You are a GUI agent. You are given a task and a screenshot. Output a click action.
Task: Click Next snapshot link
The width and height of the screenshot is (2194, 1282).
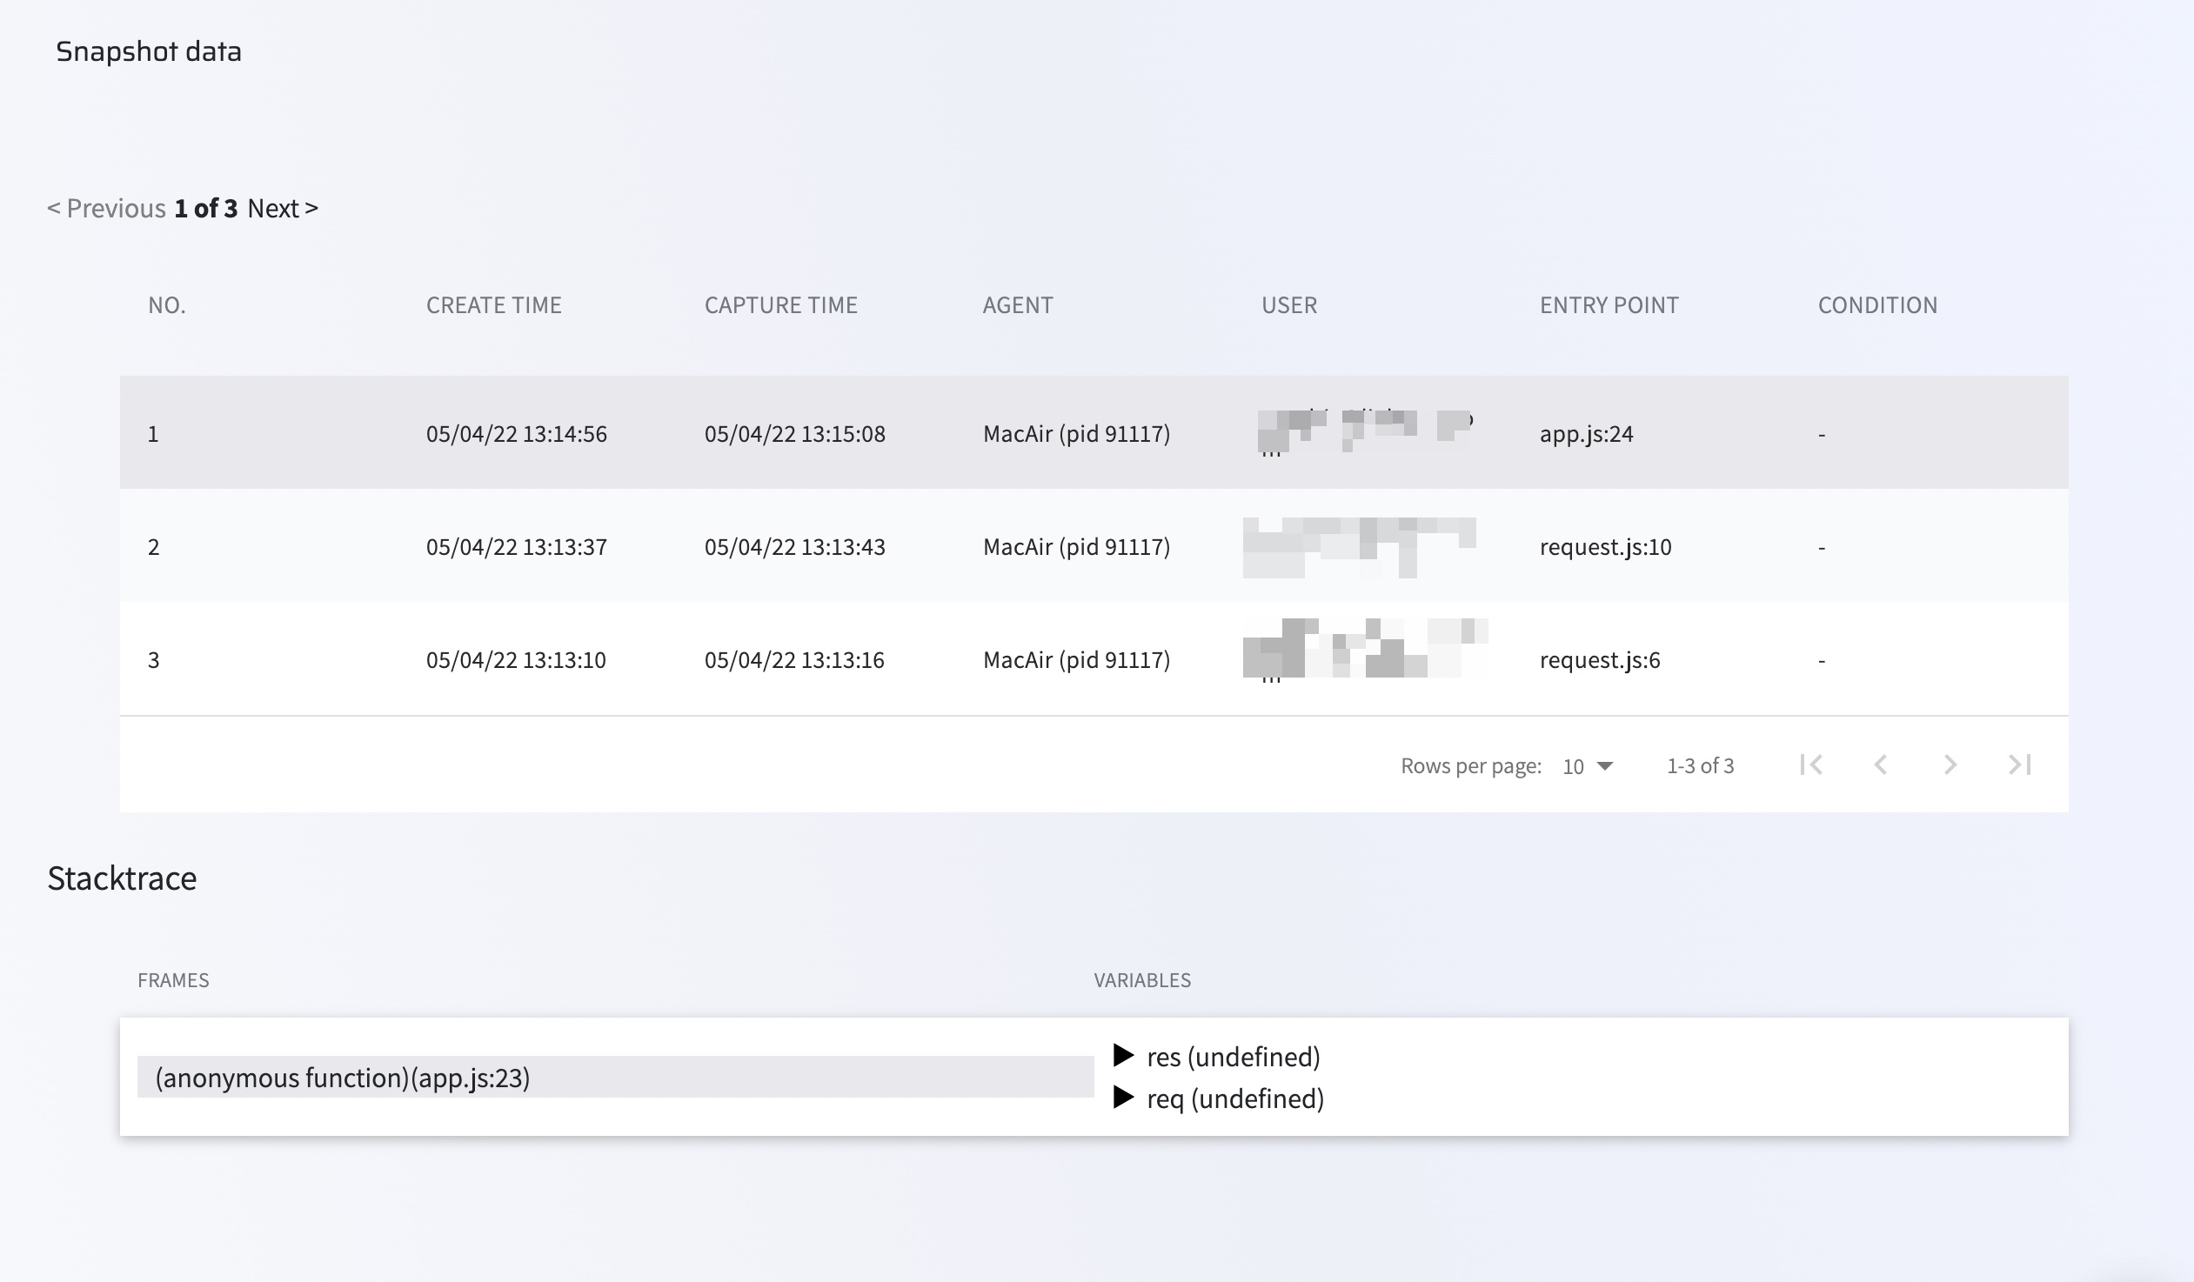click(x=282, y=208)
